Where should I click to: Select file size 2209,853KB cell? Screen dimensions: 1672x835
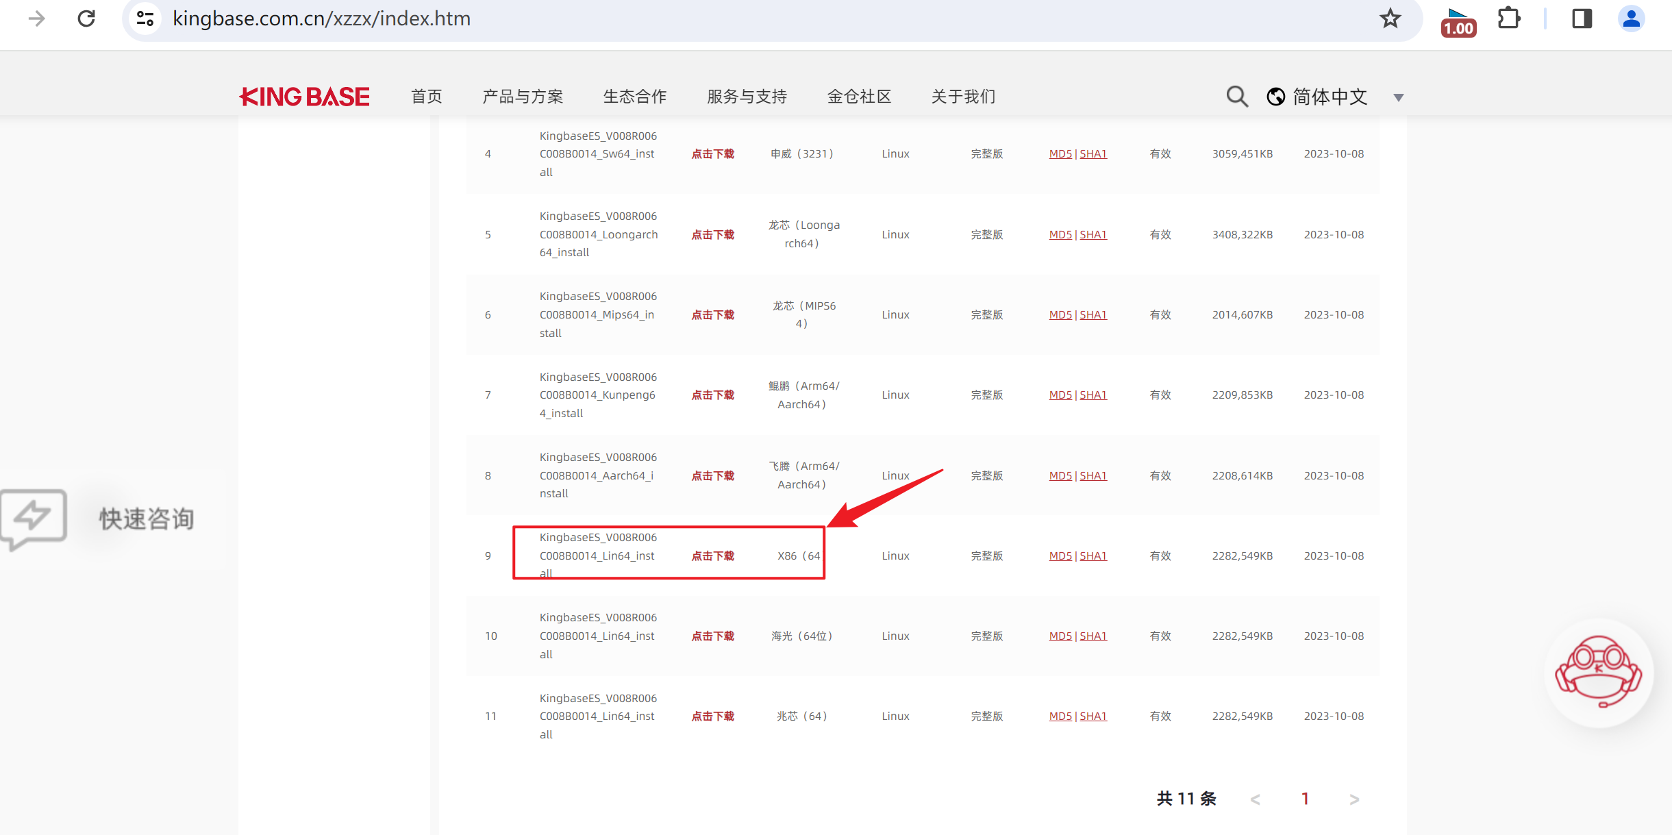pyautogui.click(x=1242, y=395)
